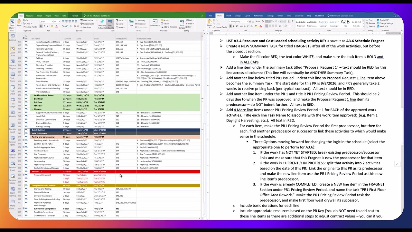Viewport: 412px width, 232px height.
Task: Click Scroll to Task
Action: (x=182, y=24)
